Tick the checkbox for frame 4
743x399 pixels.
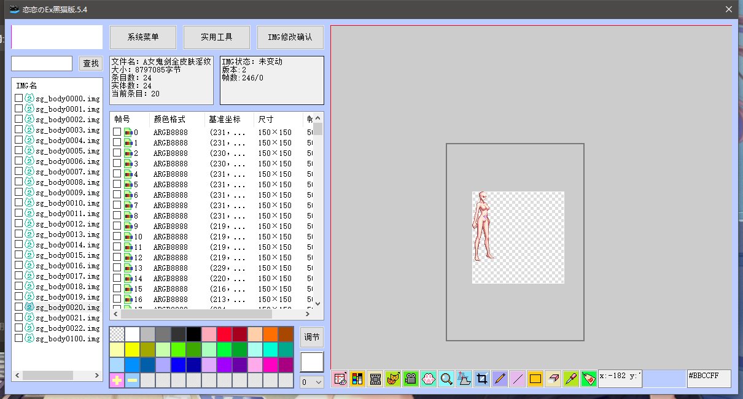click(x=117, y=174)
